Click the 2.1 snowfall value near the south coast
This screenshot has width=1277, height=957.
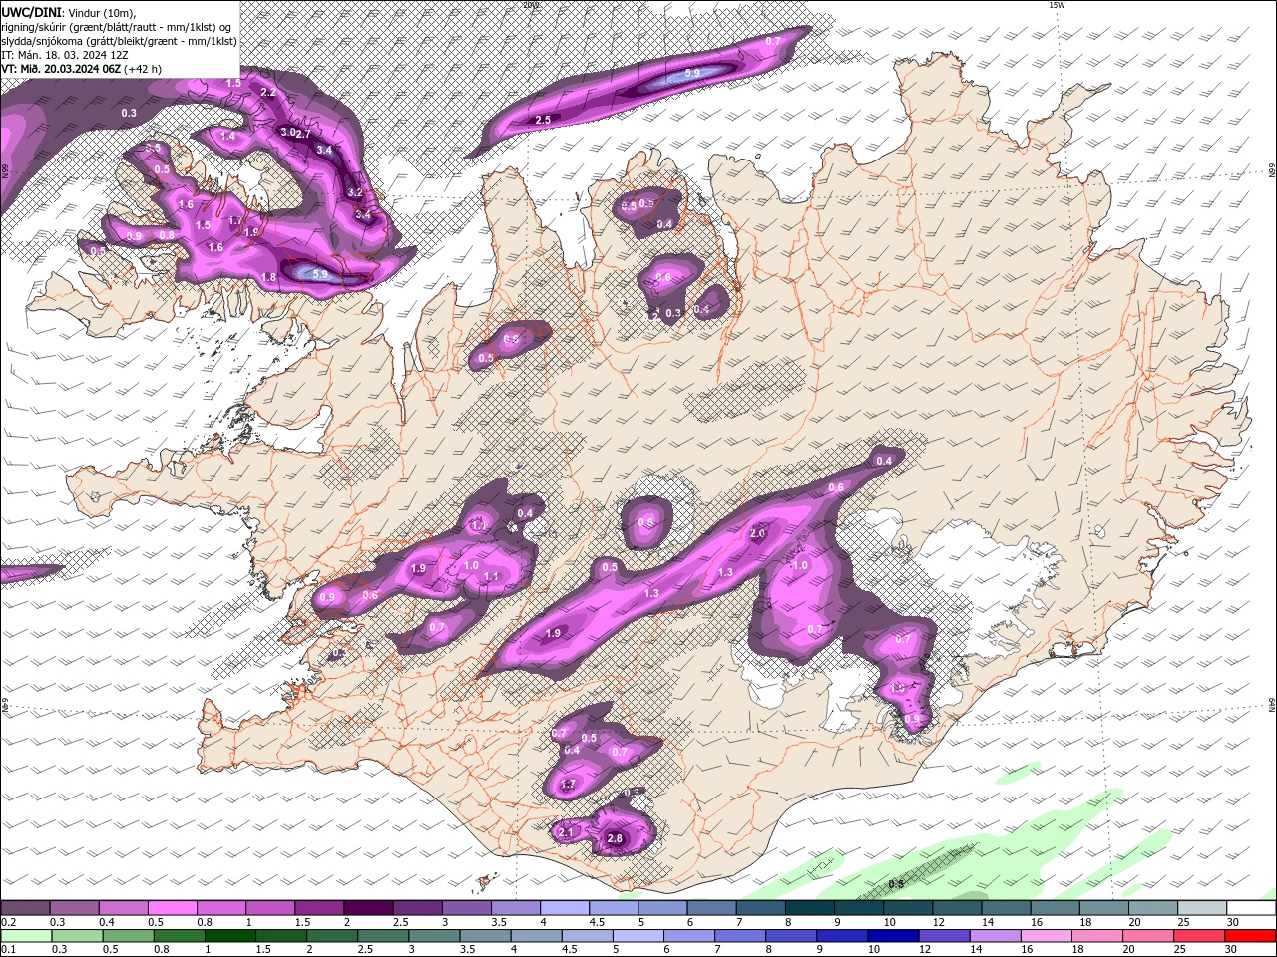pyautogui.click(x=566, y=832)
